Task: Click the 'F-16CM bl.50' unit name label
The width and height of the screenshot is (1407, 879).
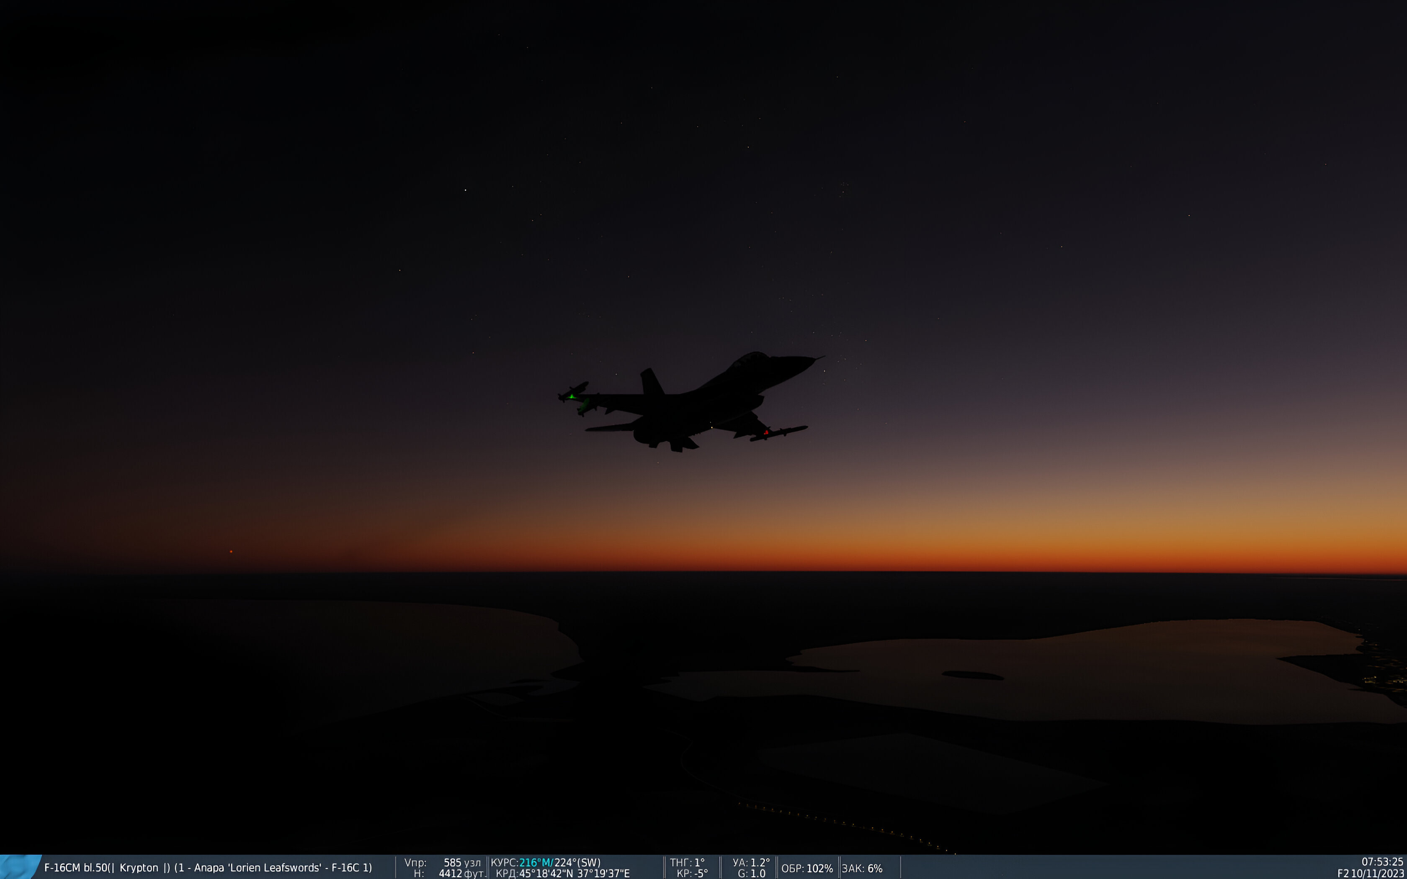Action: click(x=75, y=867)
